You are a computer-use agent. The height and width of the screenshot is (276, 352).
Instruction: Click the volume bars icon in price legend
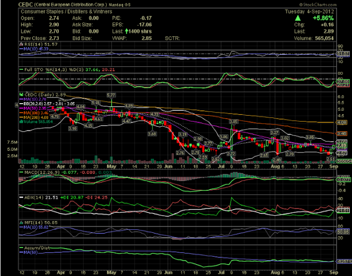(21, 122)
